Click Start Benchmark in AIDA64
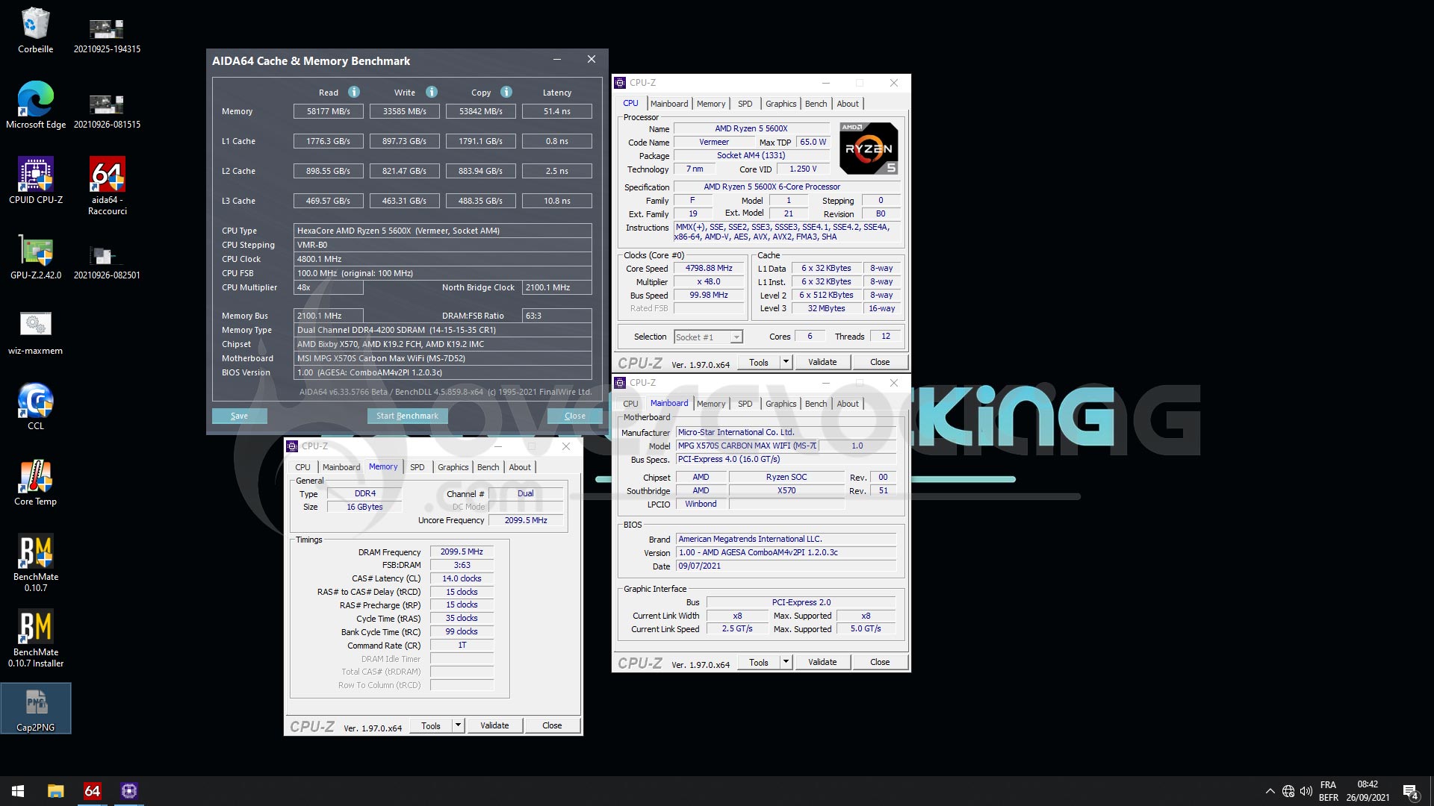The image size is (1434, 806). coord(407,416)
